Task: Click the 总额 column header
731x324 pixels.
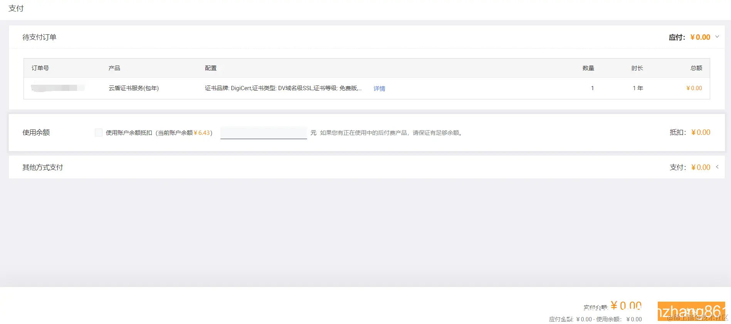Action: (696, 68)
